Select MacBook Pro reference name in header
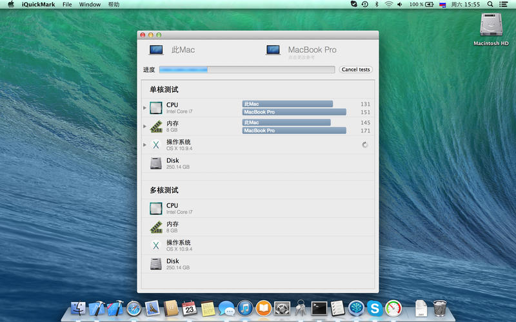Image resolution: width=516 pixels, height=322 pixels. point(312,50)
